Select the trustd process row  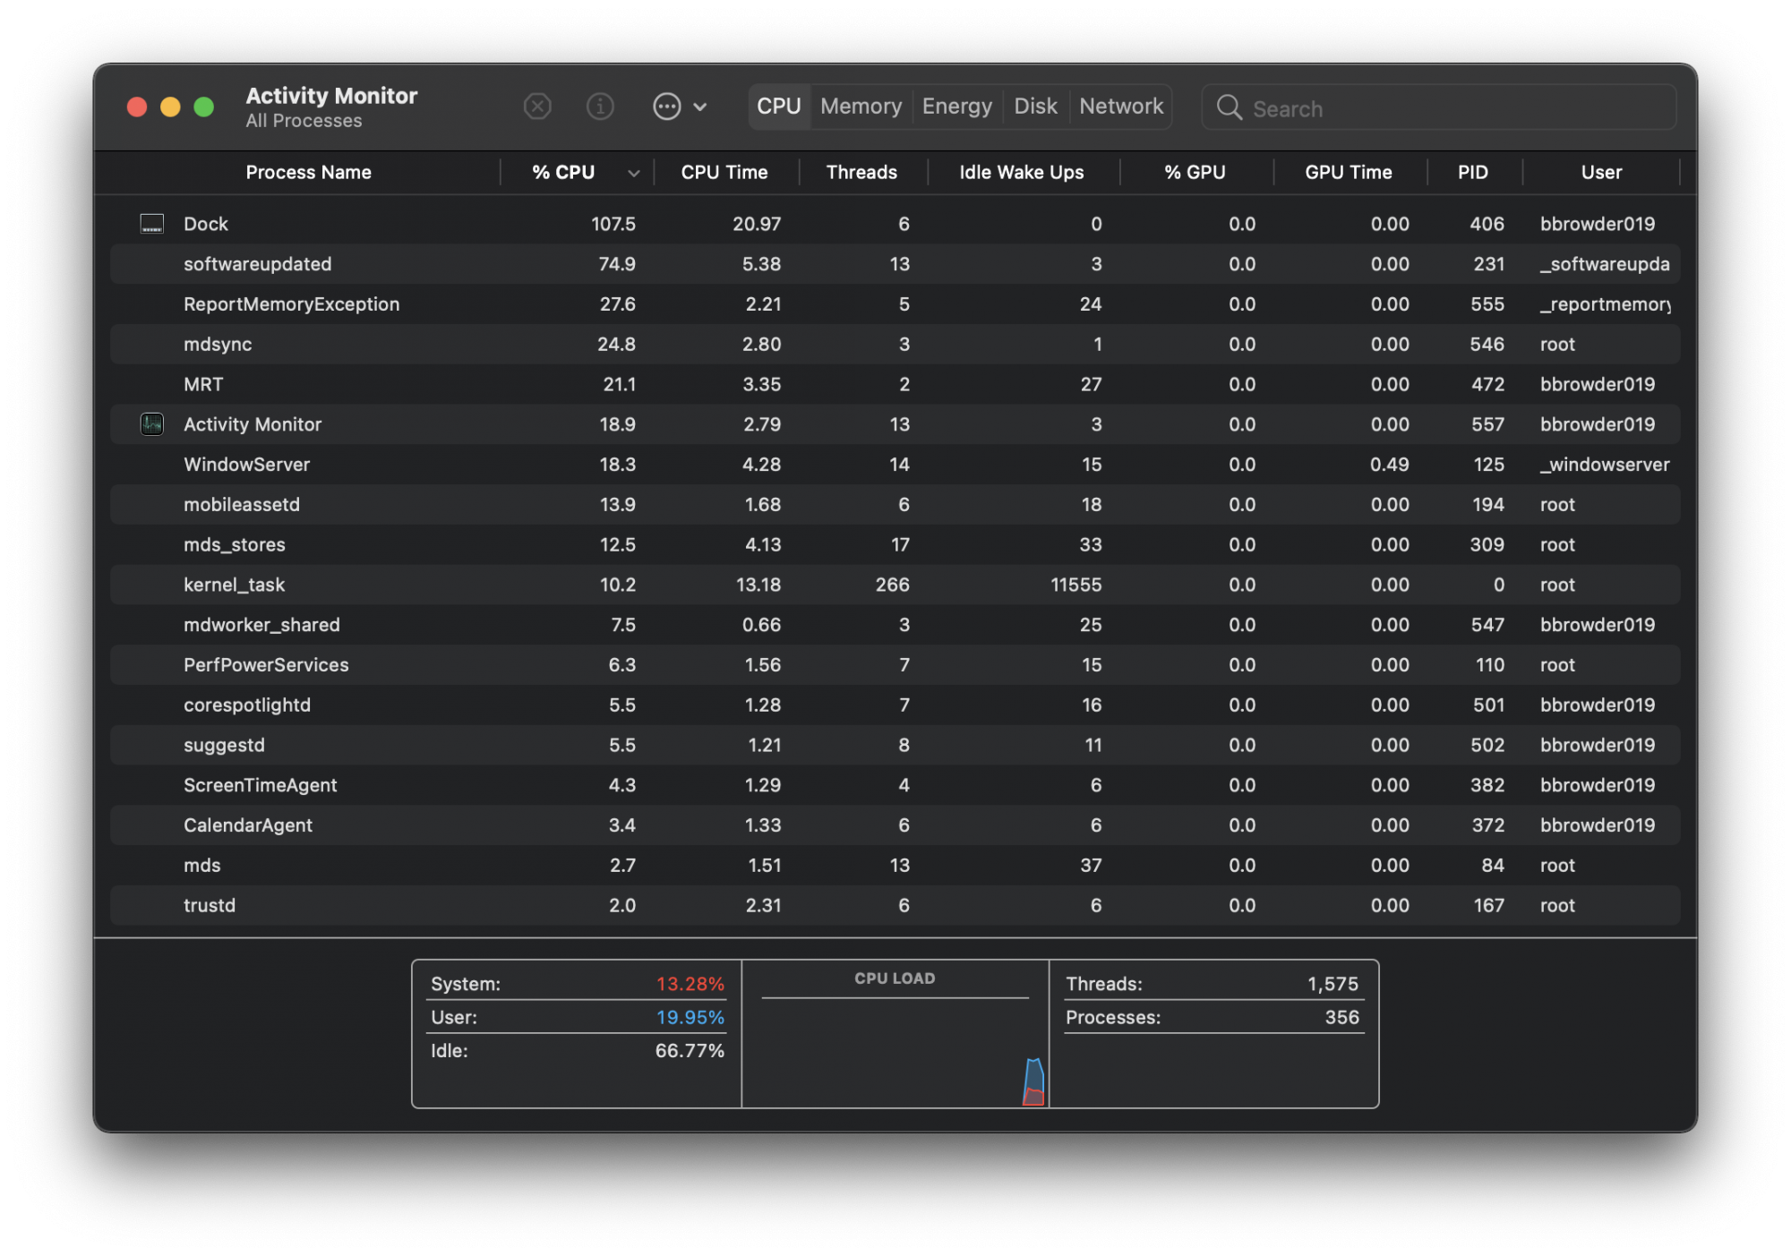click(895, 905)
